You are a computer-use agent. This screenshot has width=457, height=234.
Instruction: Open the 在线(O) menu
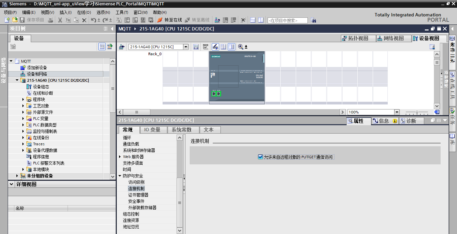click(84, 12)
